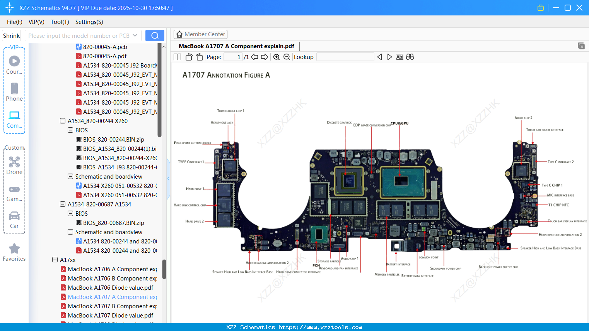Click the Lookup text field
This screenshot has height=331, width=589.
(345, 57)
